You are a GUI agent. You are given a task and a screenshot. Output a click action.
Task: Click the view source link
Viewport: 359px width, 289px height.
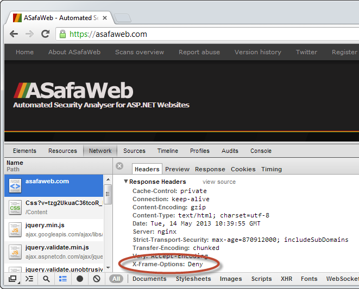(219, 182)
